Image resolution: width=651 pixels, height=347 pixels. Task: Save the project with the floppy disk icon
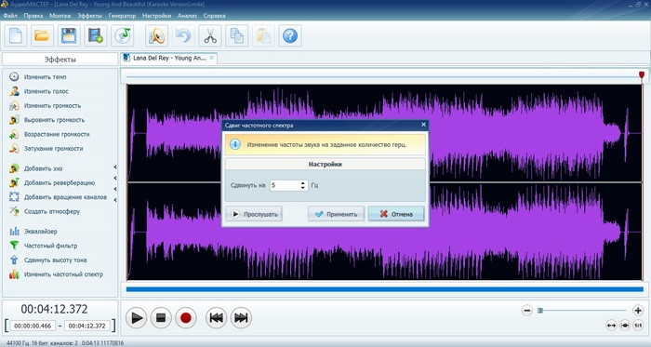(69, 35)
